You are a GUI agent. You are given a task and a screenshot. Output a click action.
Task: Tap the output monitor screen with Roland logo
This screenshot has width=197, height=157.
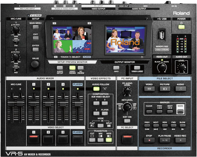pyautogui.click(x=125, y=40)
